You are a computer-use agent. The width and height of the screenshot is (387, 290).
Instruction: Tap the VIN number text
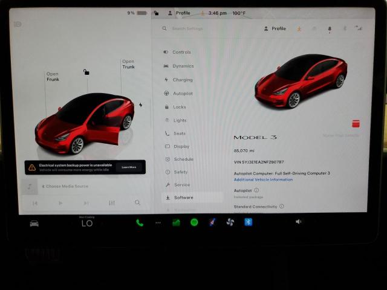tap(259, 162)
